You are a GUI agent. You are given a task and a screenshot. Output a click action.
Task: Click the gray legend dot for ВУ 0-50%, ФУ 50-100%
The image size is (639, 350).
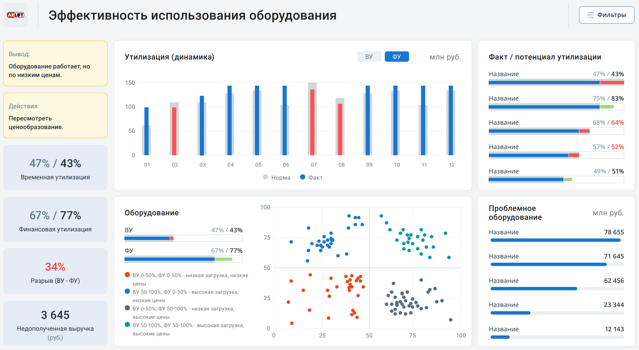(x=127, y=308)
